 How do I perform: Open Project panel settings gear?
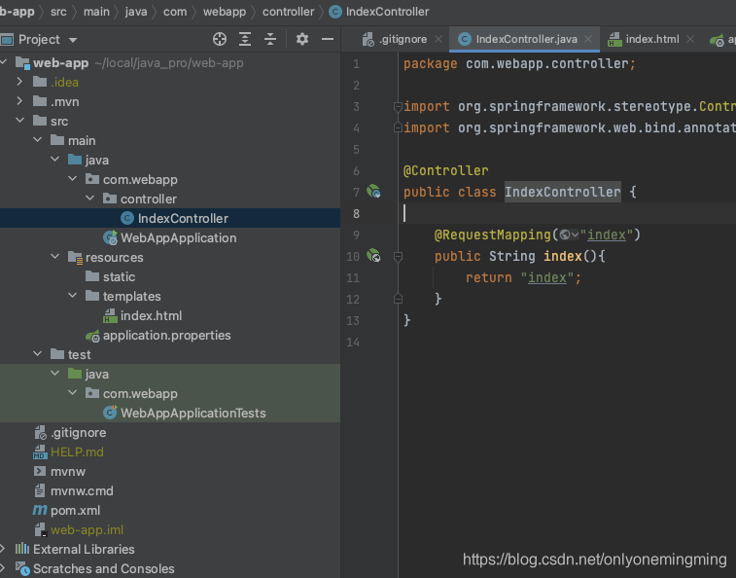pos(302,39)
